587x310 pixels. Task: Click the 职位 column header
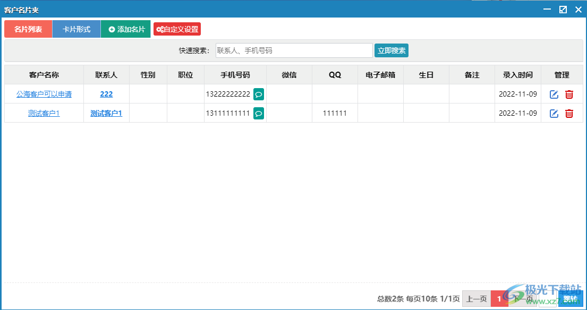(185, 75)
